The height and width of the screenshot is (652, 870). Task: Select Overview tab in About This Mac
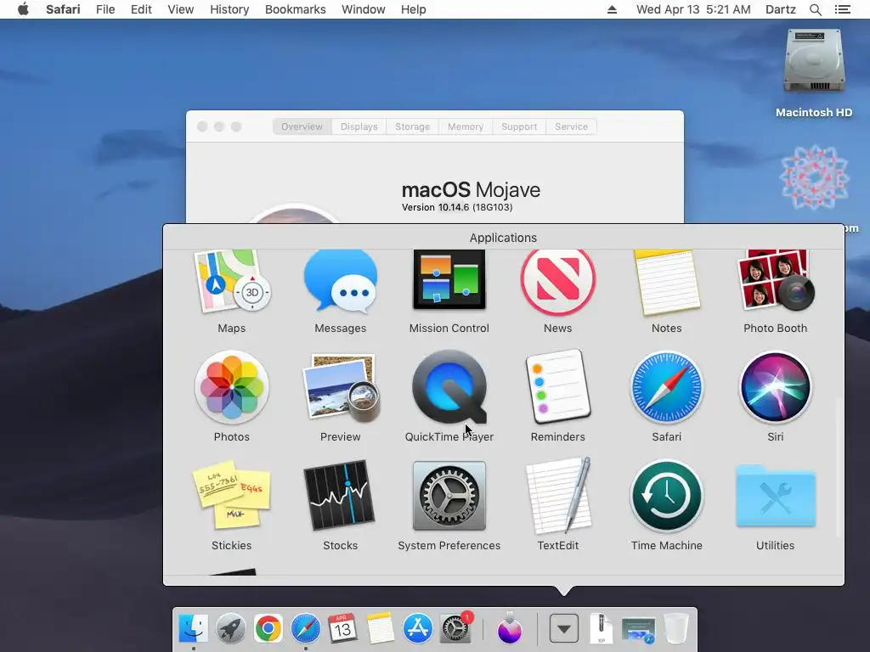302,126
